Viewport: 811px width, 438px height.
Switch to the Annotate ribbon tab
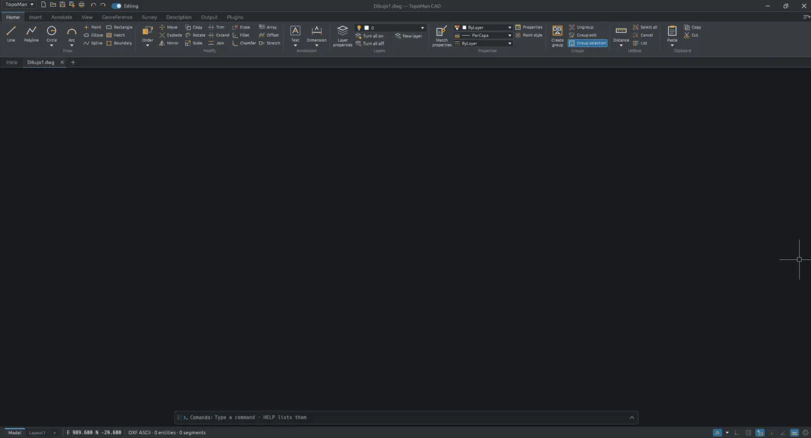click(61, 17)
